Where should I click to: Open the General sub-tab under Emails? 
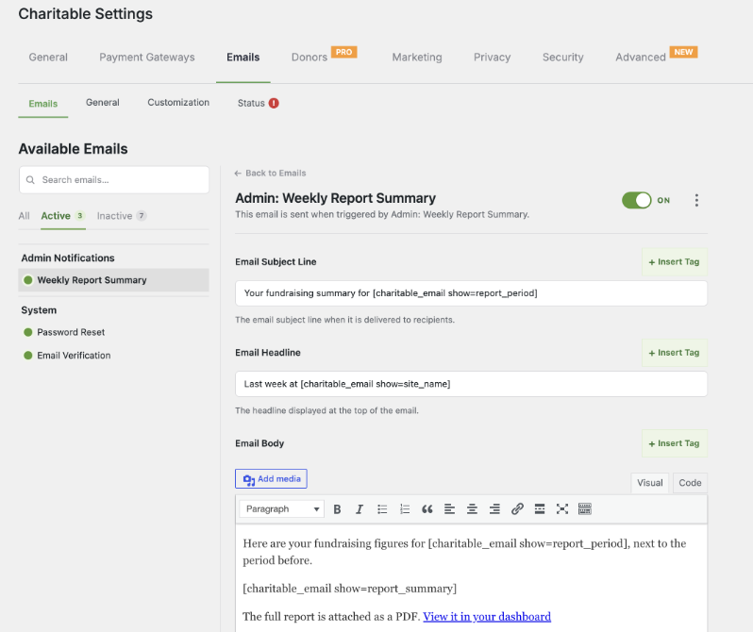coord(102,103)
